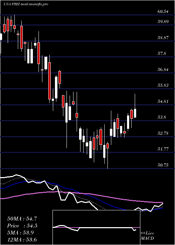Click the 50.75 price level label
This screenshot has height=245, width=175.
pyautogui.click(x=163, y=165)
